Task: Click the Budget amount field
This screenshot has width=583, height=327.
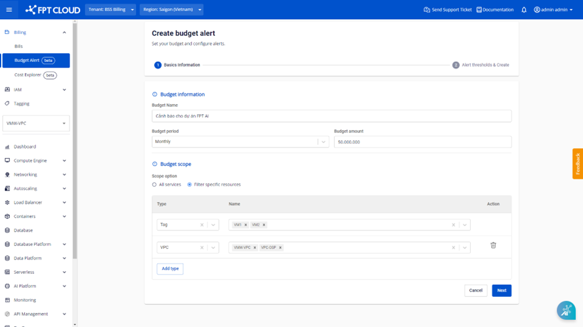Action: (422, 142)
